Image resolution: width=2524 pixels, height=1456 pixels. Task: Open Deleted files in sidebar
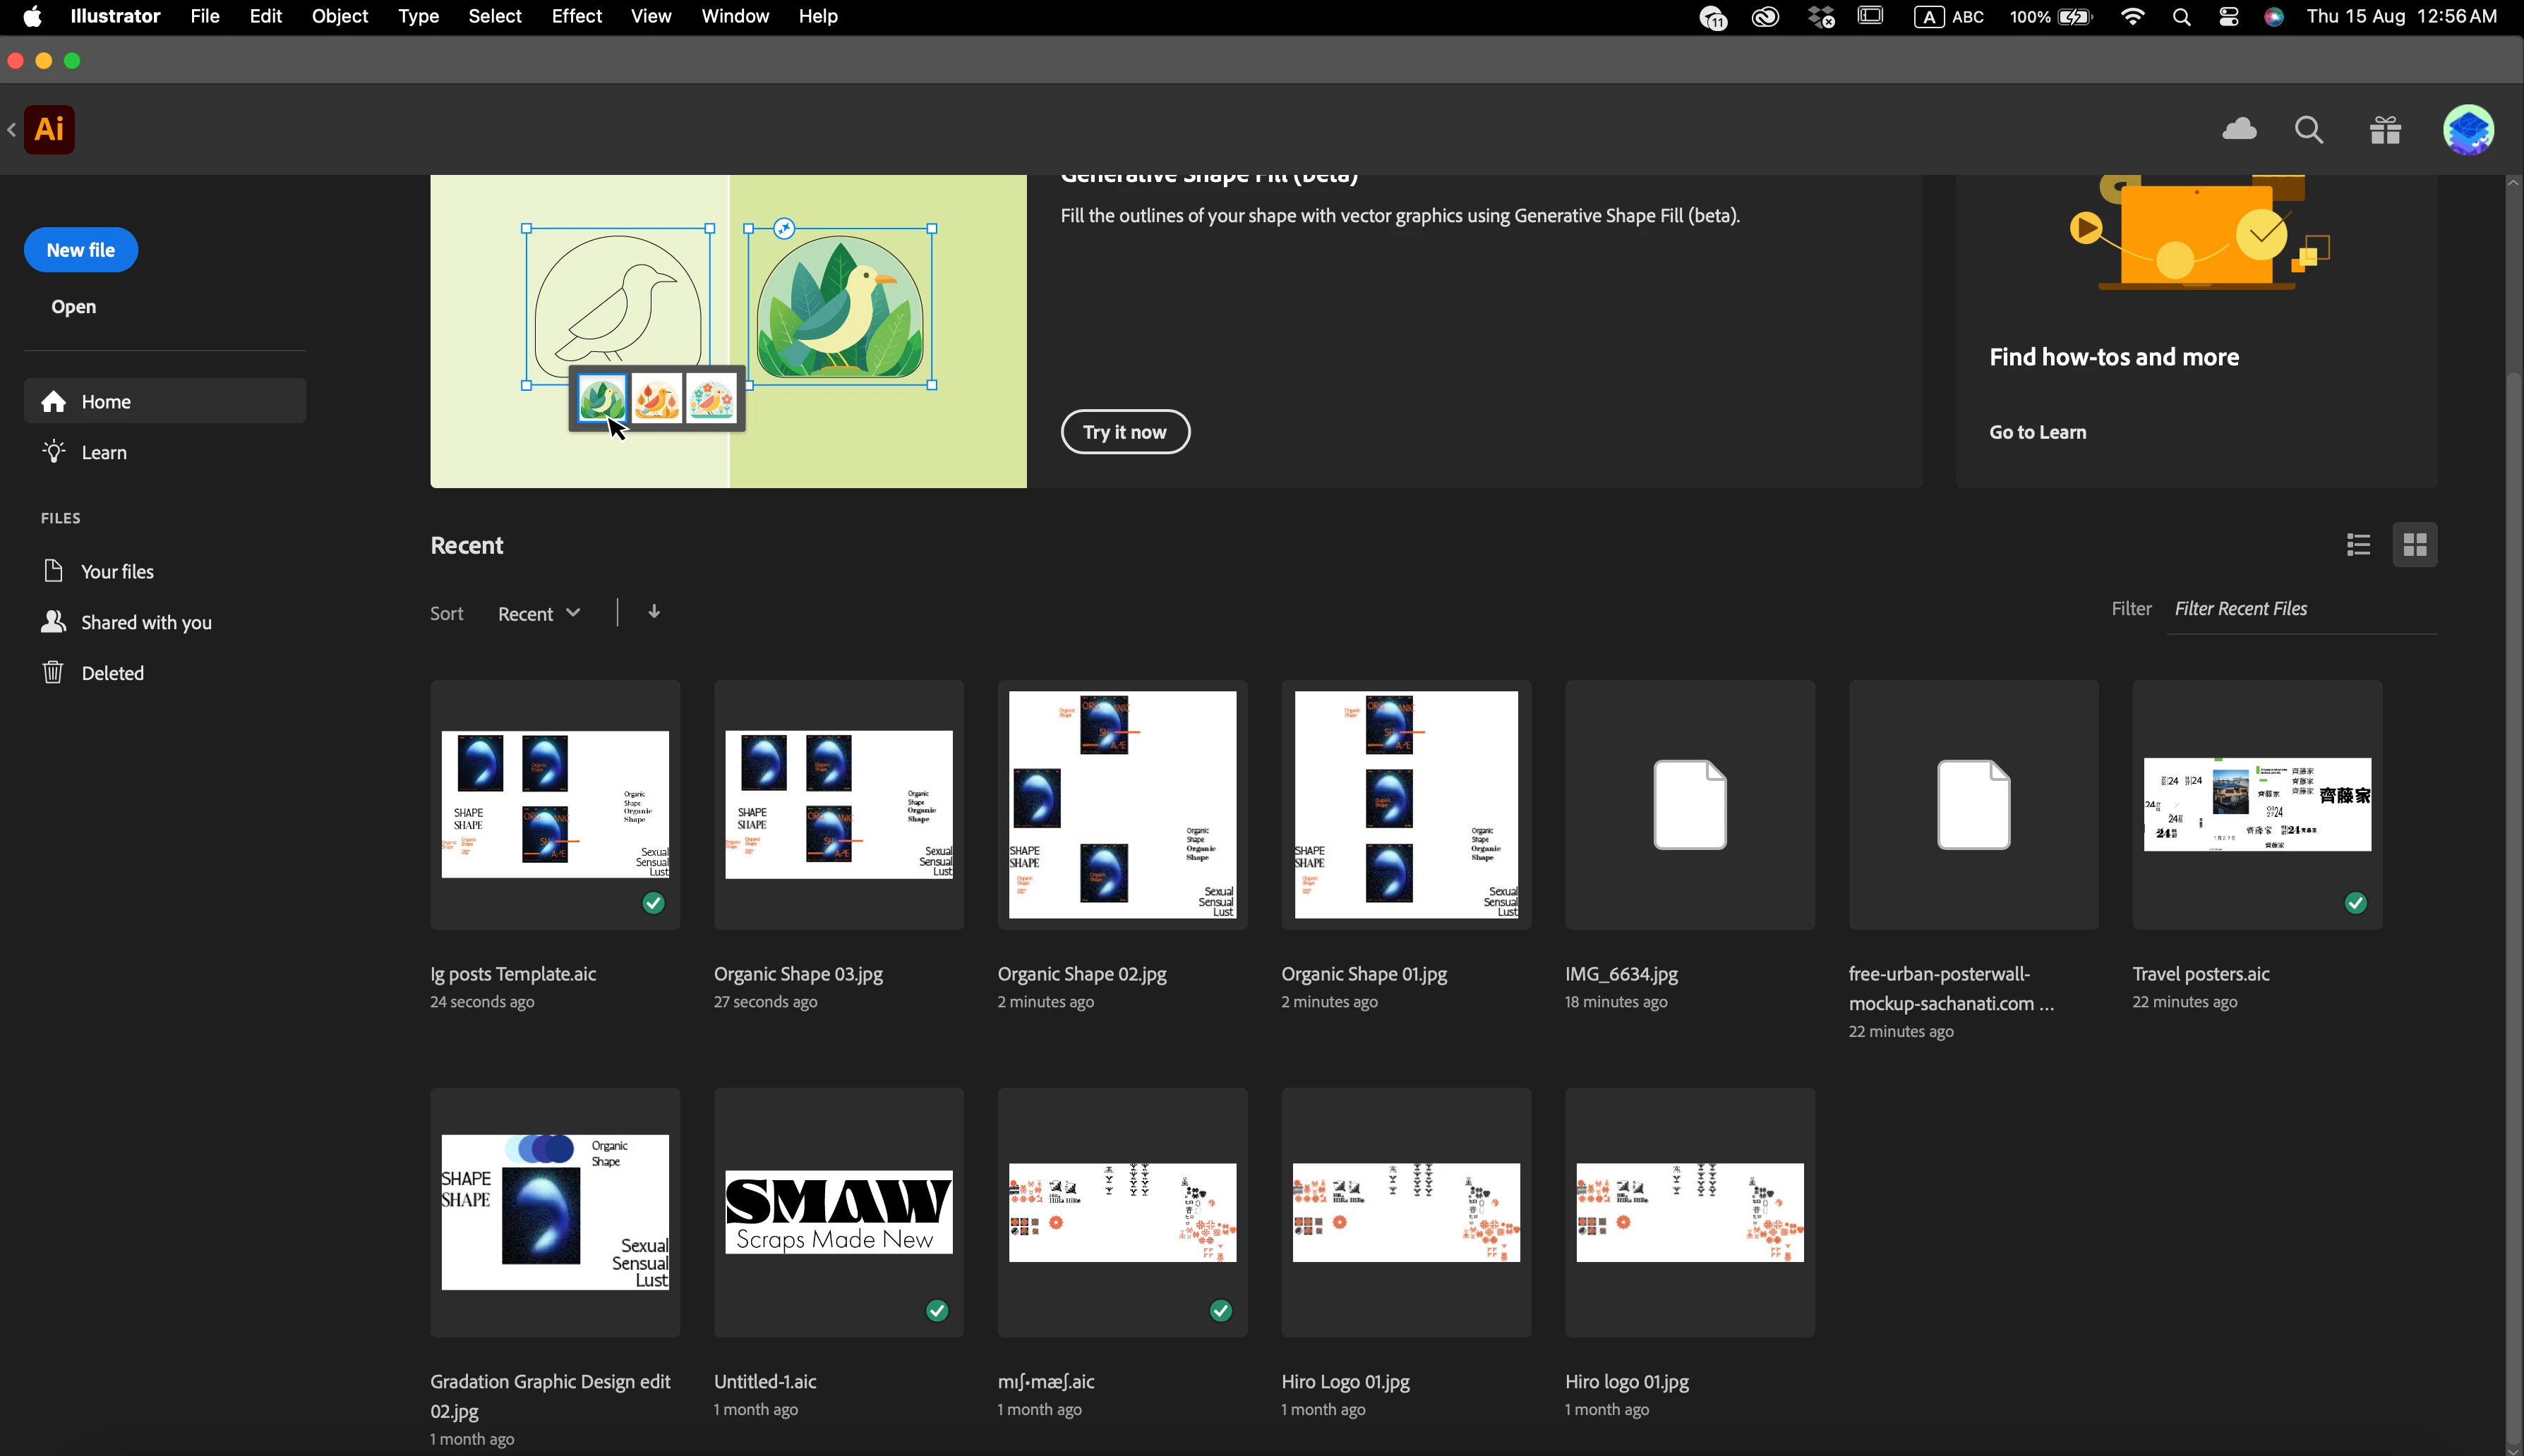tap(112, 673)
